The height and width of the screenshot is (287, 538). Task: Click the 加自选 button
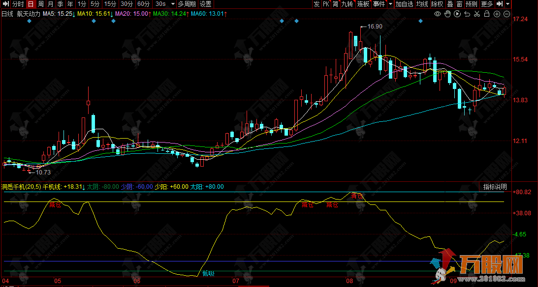pyautogui.click(x=404, y=4)
